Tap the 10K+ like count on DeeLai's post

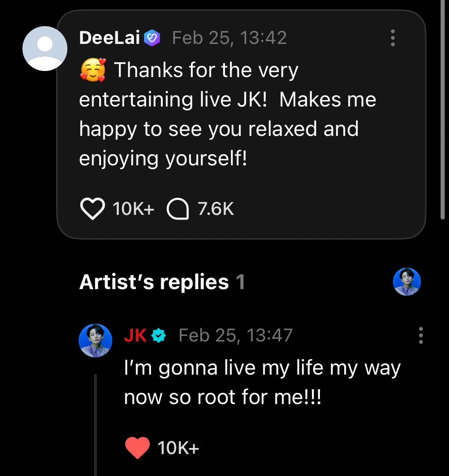(133, 209)
